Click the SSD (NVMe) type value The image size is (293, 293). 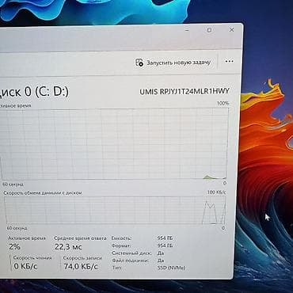pyautogui.click(x=171, y=268)
